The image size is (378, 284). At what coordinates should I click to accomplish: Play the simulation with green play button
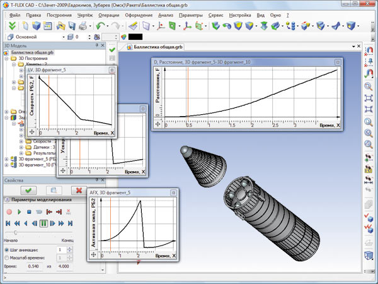20,212
